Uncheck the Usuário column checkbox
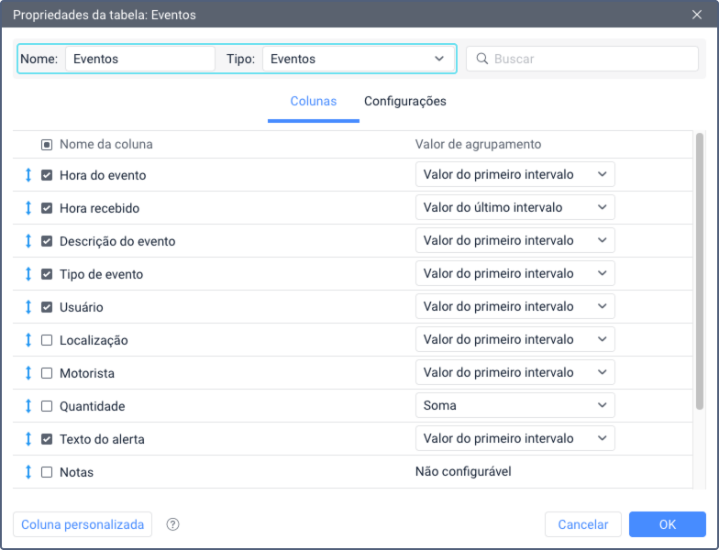The height and width of the screenshot is (550, 719). click(47, 307)
